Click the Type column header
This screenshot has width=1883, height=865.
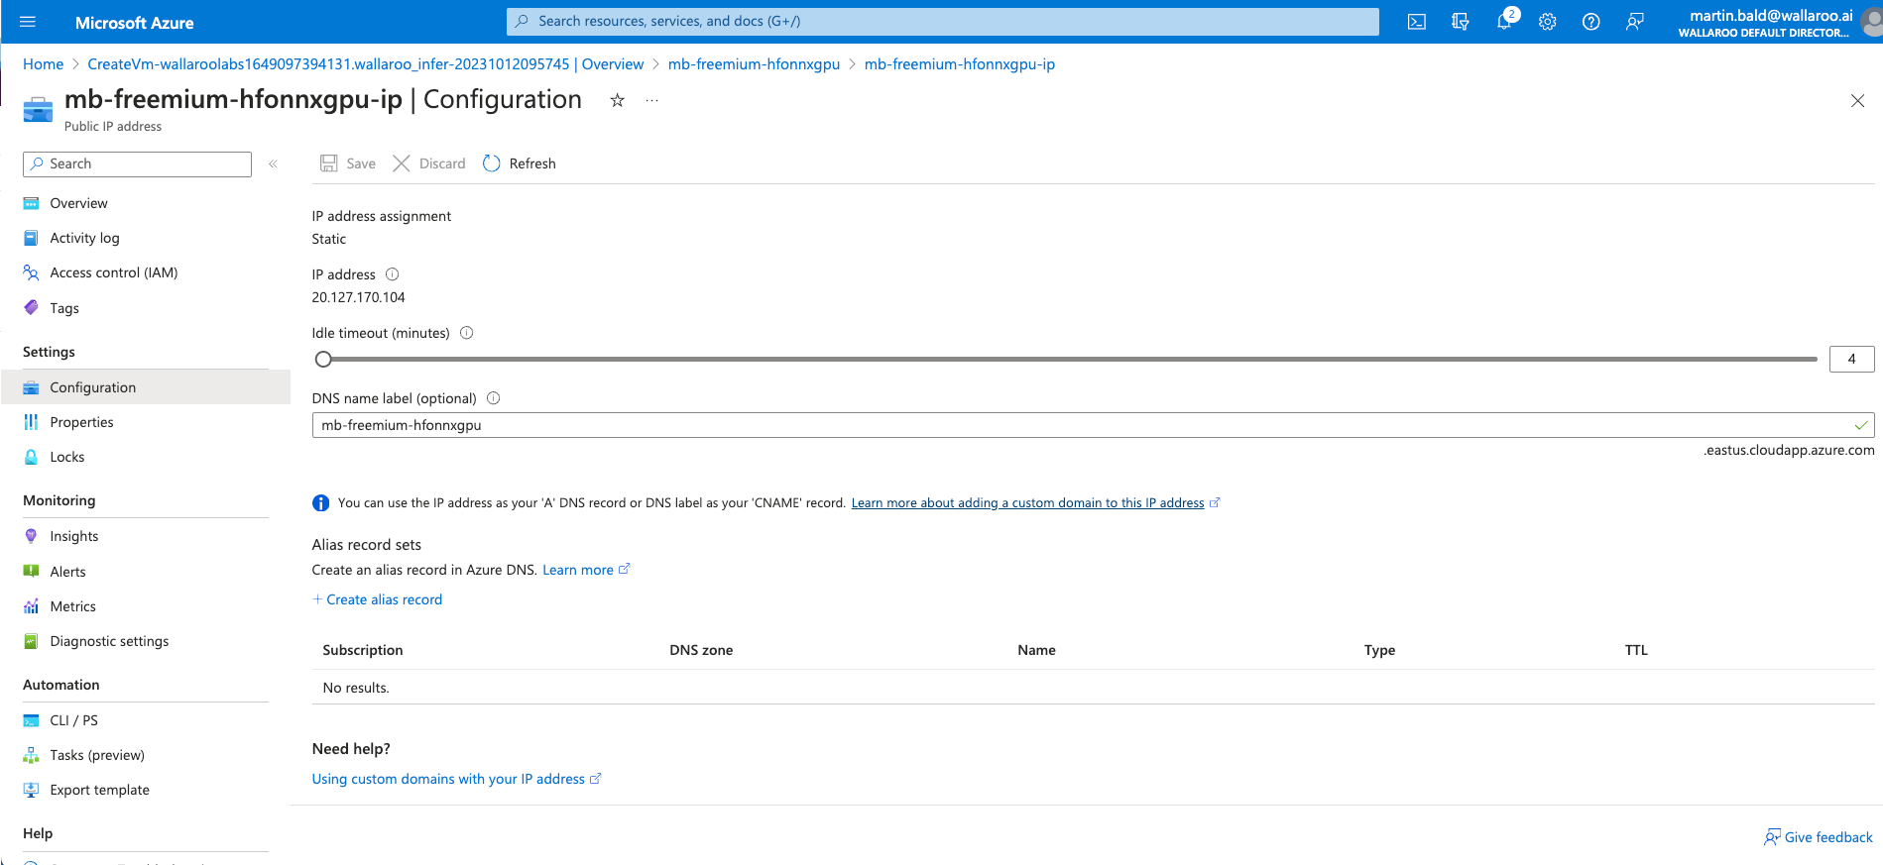(1379, 650)
